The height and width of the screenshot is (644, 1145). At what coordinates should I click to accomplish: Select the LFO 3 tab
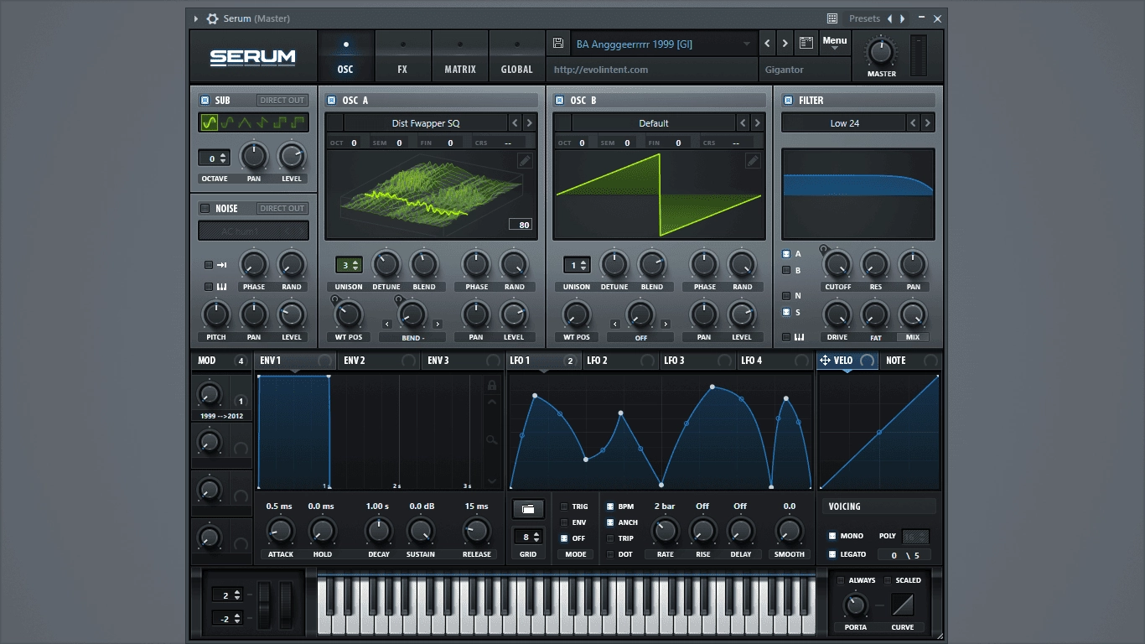point(697,361)
